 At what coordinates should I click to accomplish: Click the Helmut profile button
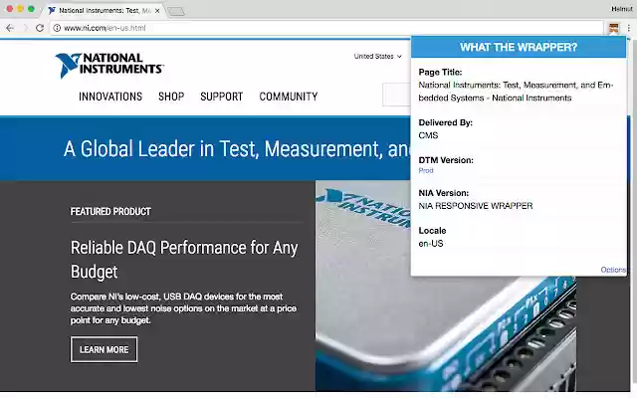click(621, 9)
